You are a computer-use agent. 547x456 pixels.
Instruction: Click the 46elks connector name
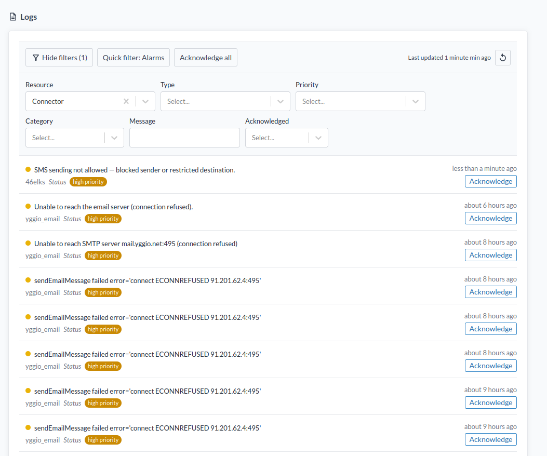pos(35,182)
